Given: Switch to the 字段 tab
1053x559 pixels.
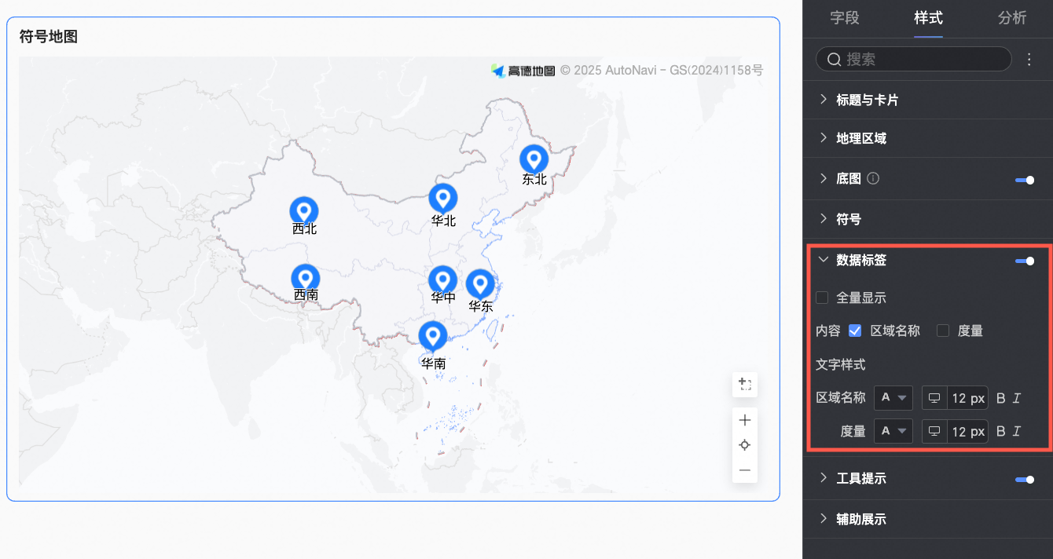Looking at the screenshot, I should [x=845, y=18].
